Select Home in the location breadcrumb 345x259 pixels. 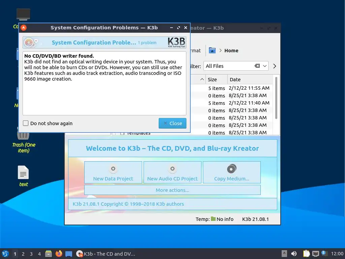(231, 51)
